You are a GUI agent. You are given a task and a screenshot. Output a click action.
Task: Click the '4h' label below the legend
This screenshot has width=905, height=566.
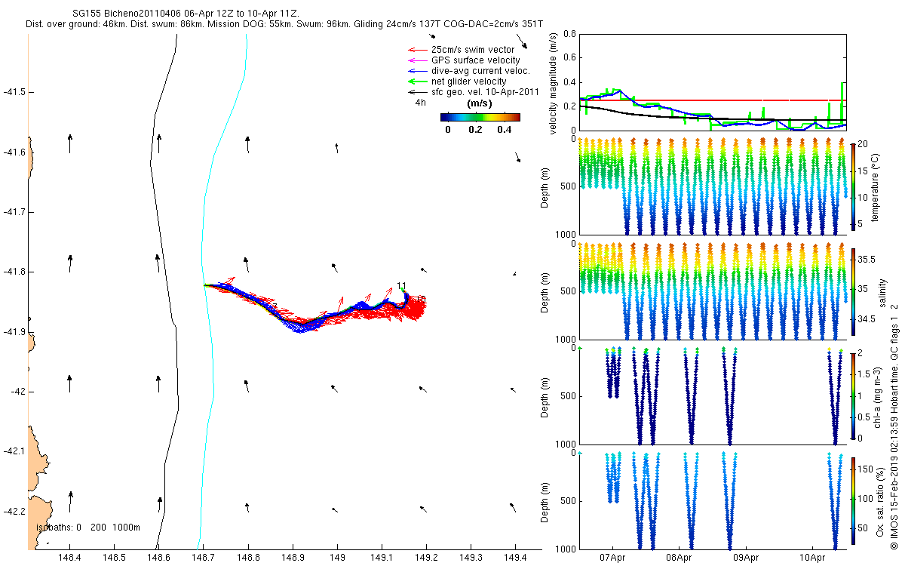pyautogui.click(x=421, y=102)
